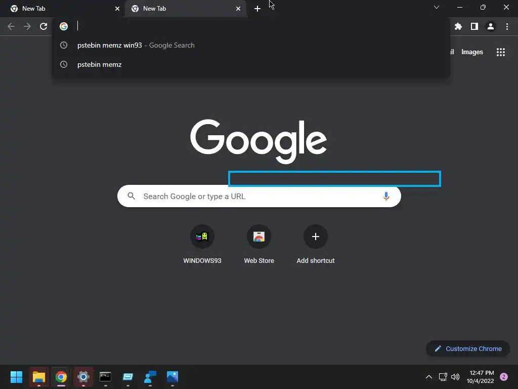This screenshot has width=518, height=389.
Task: Open the Photos app in the taskbar
Action: pyautogui.click(x=172, y=377)
